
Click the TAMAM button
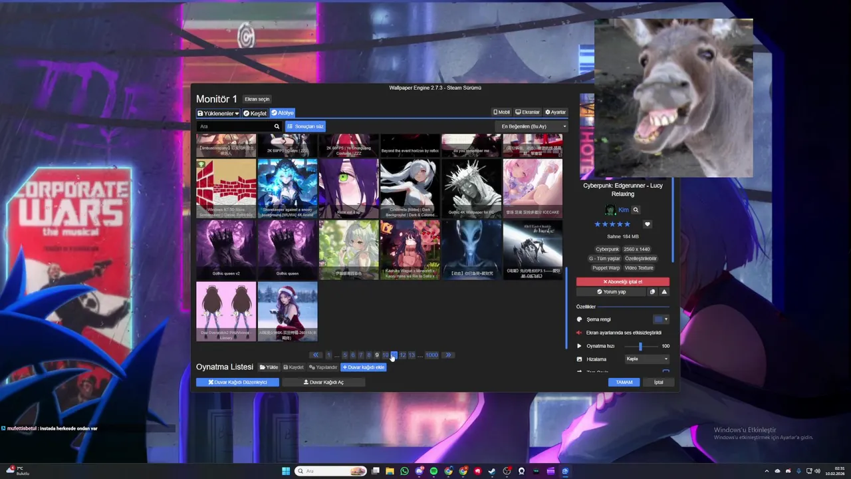tap(624, 383)
